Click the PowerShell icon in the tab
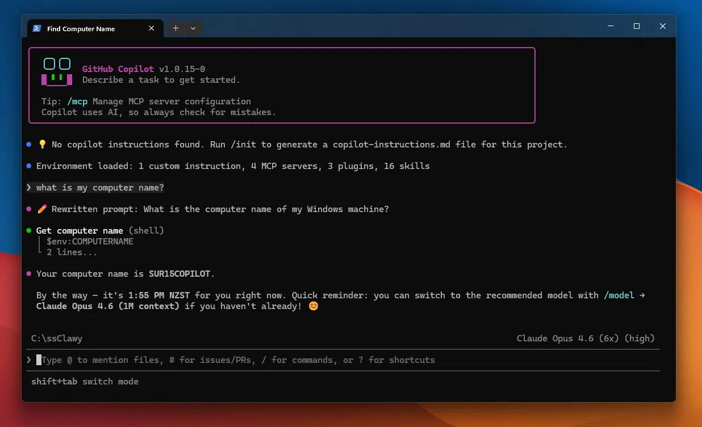This screenshot has height=427, width=702. click(x=37, y=28)
